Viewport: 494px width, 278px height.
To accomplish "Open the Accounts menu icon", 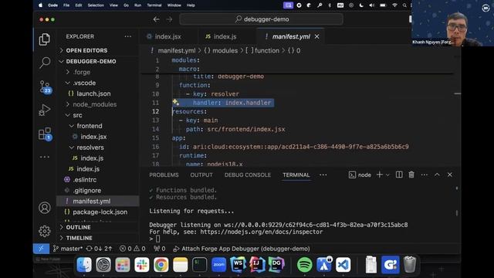I will (45, 208).
